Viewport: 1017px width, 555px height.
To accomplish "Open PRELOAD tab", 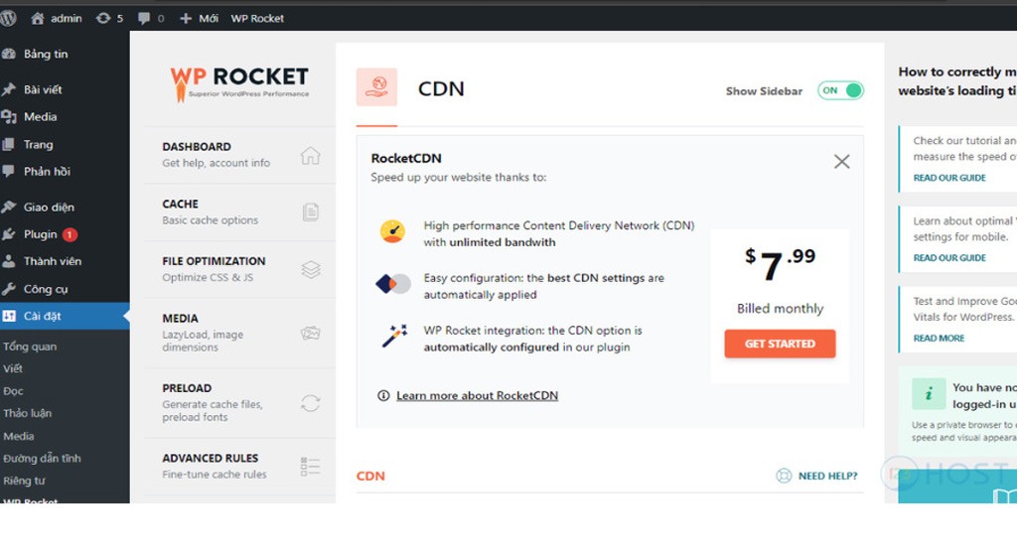I will coord(240,403).
